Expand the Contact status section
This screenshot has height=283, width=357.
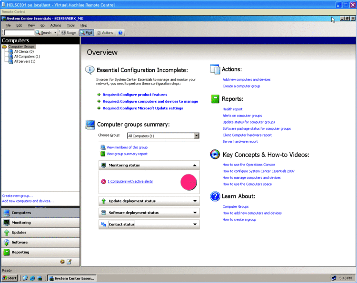coord(195,224)
